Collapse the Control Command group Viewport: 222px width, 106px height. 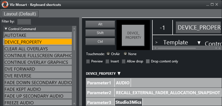[6, 29]
